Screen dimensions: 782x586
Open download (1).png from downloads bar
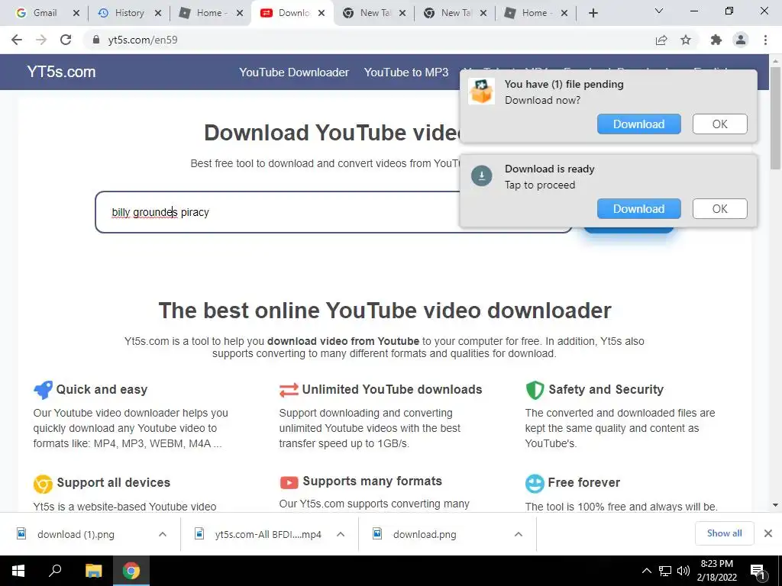click(x=76, y=534)
